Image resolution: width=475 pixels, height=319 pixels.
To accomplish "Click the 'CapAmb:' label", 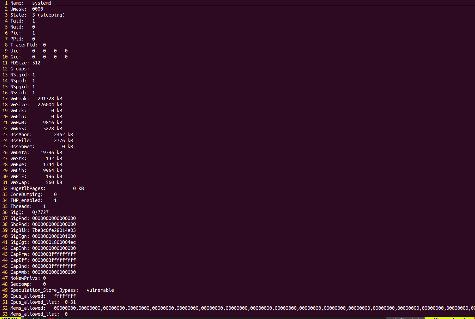I will point(20,272).
